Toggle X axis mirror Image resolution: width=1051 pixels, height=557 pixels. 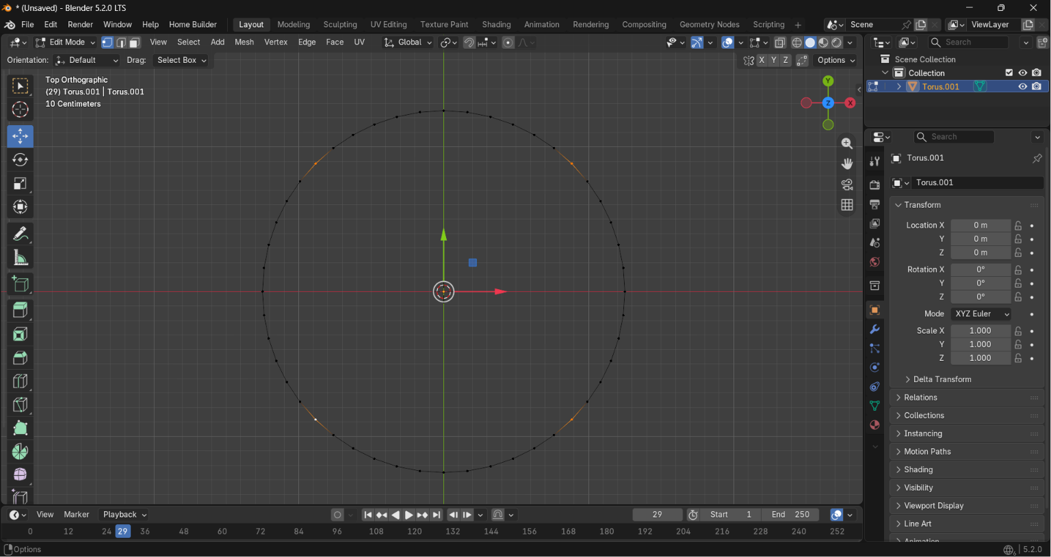(x=762, y=60)
